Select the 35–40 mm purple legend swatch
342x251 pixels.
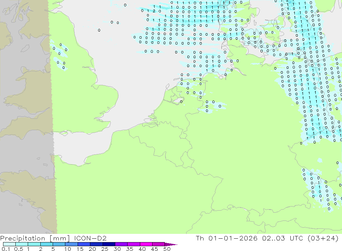[134, 244]
